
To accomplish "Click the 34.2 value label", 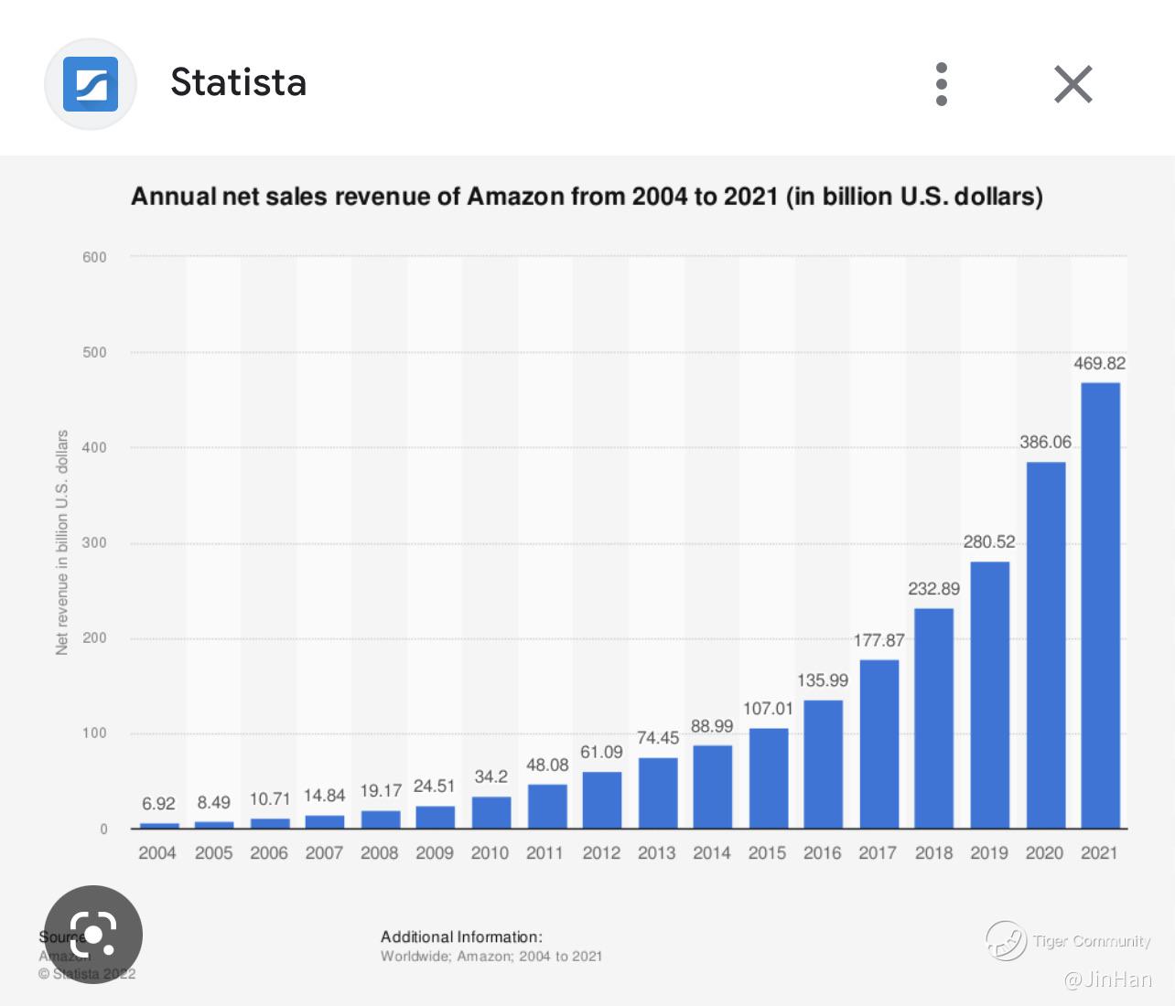I will point(490,776).
